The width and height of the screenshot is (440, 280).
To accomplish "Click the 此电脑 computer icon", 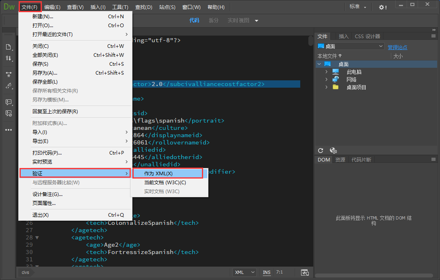I will [x=336, y=72].
